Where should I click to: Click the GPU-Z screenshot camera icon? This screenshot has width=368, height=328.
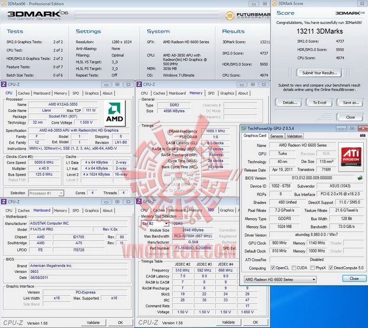pos(362,135)
